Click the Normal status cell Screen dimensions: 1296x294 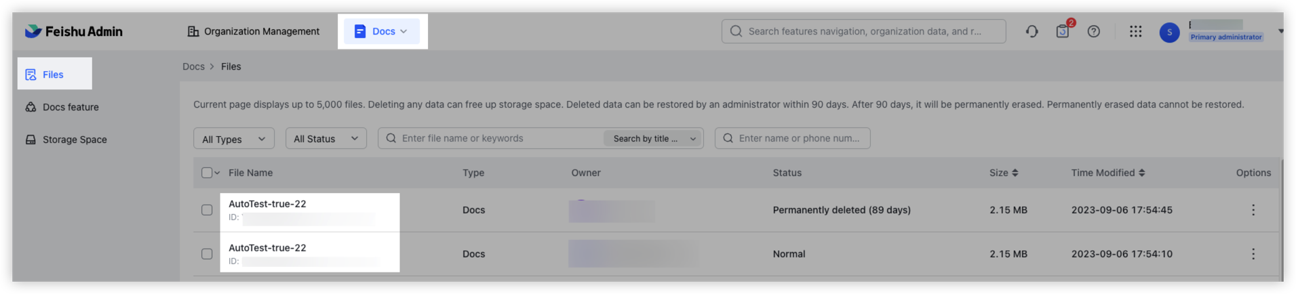(x=789, y=254)
